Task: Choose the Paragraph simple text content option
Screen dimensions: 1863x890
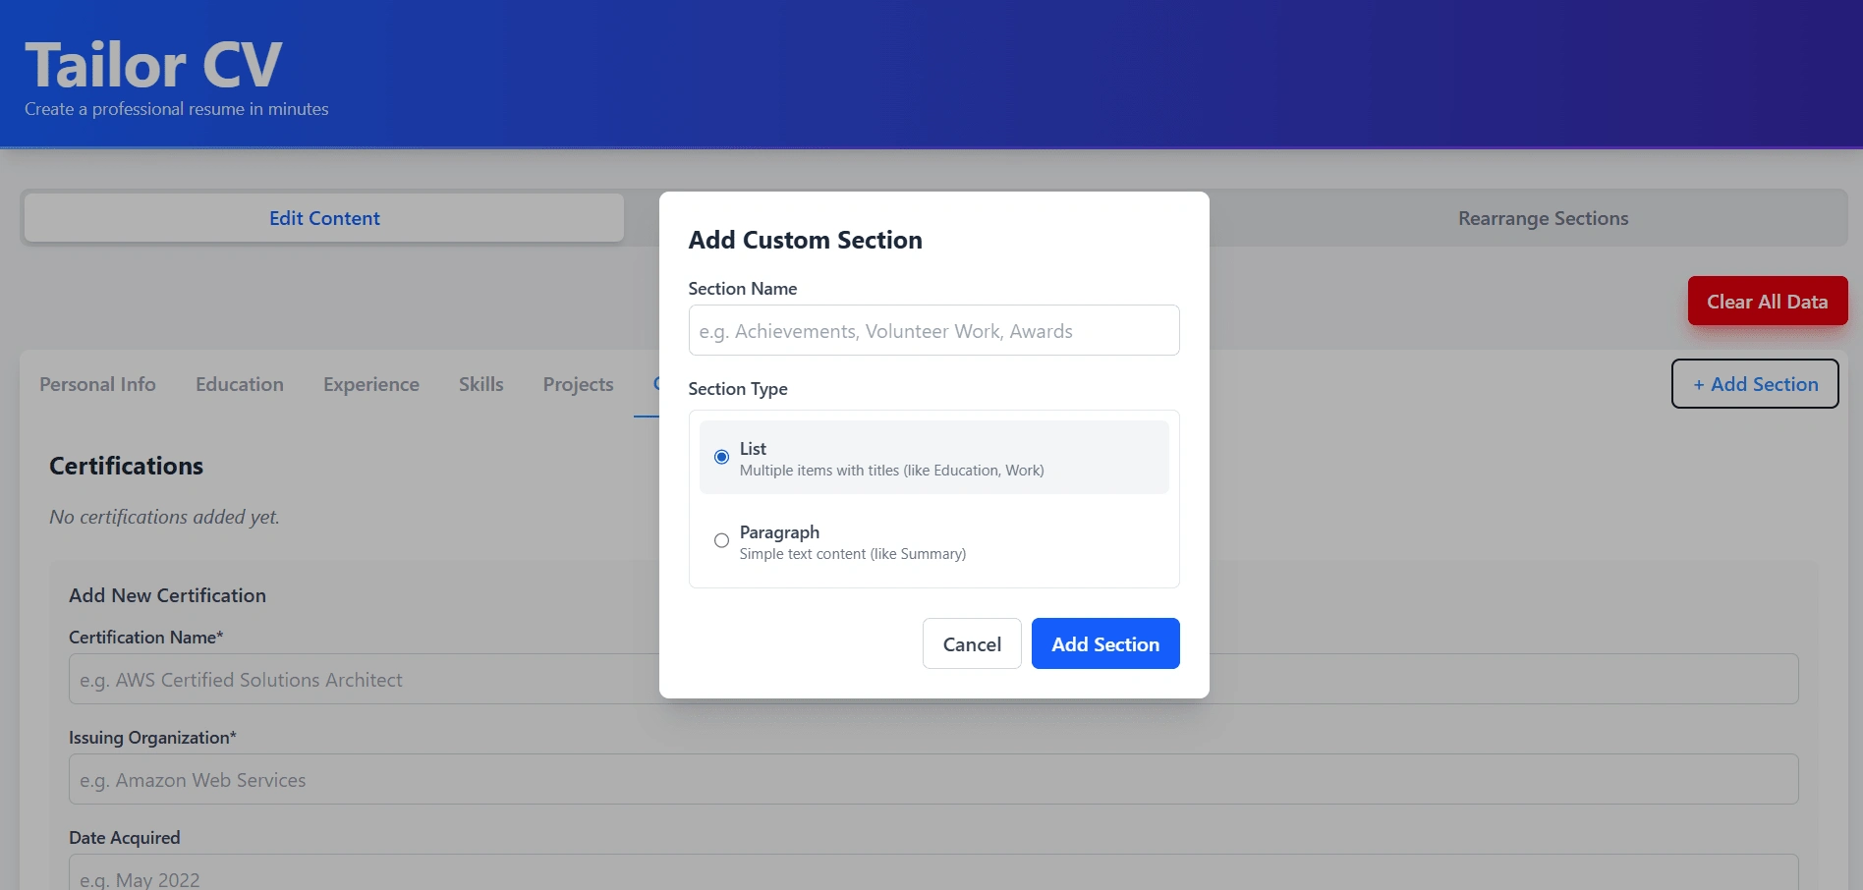Action: tap(933, 541)
